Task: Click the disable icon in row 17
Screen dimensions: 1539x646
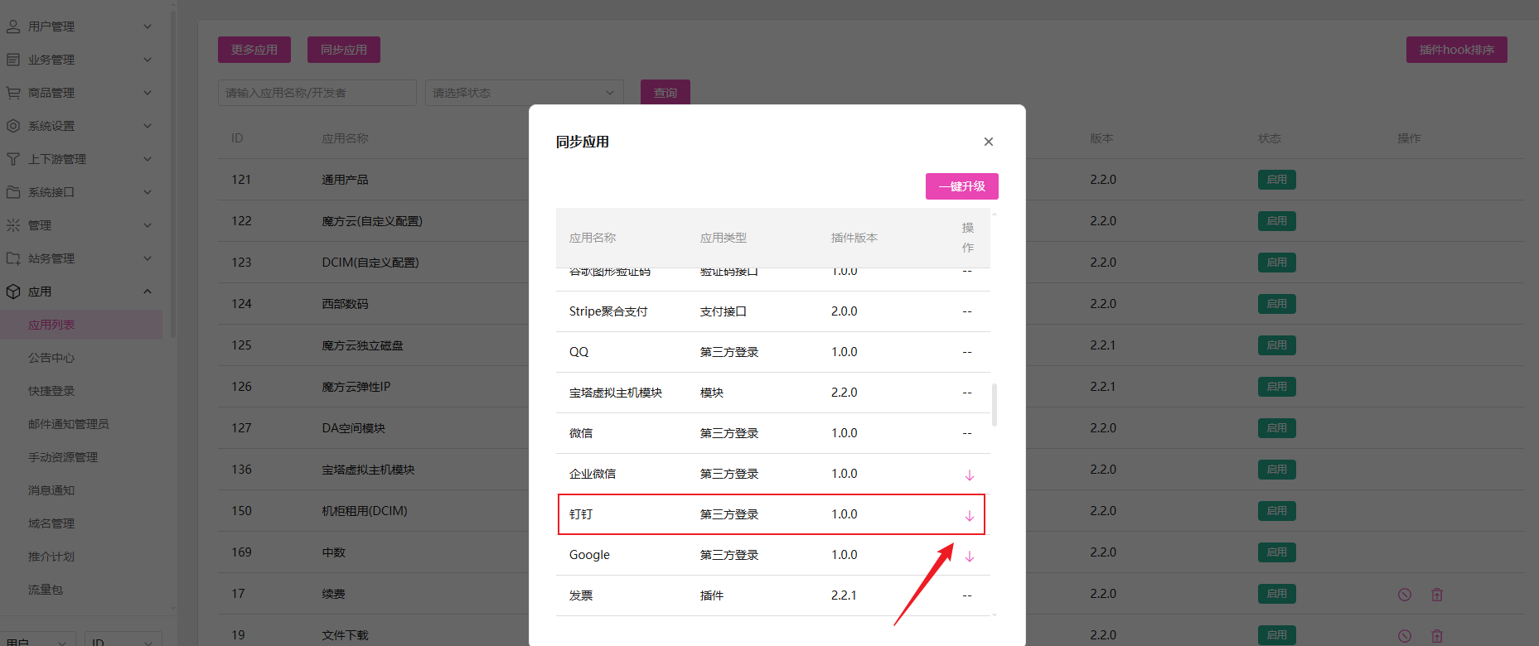Action: 1404,595
